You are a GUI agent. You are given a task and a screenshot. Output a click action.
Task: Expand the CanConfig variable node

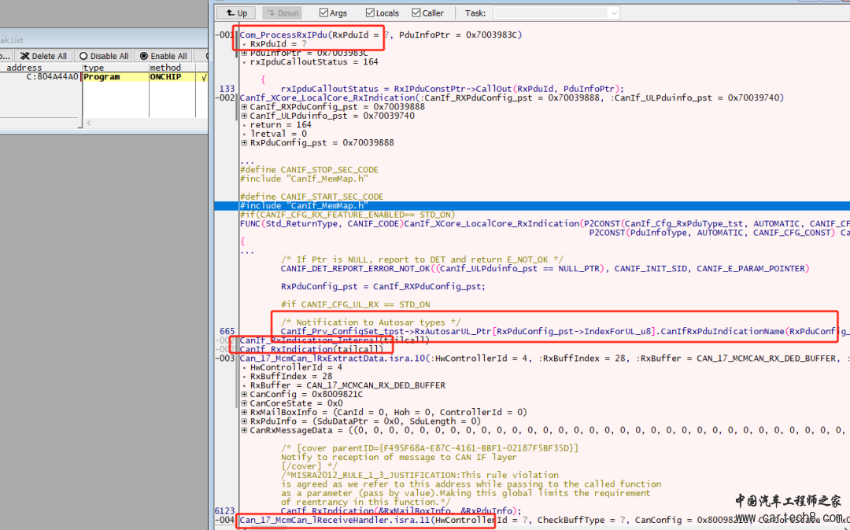click(245, 394)
